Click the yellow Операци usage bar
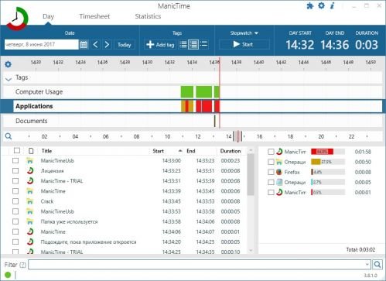386x281 pixels. click(316, 162)
